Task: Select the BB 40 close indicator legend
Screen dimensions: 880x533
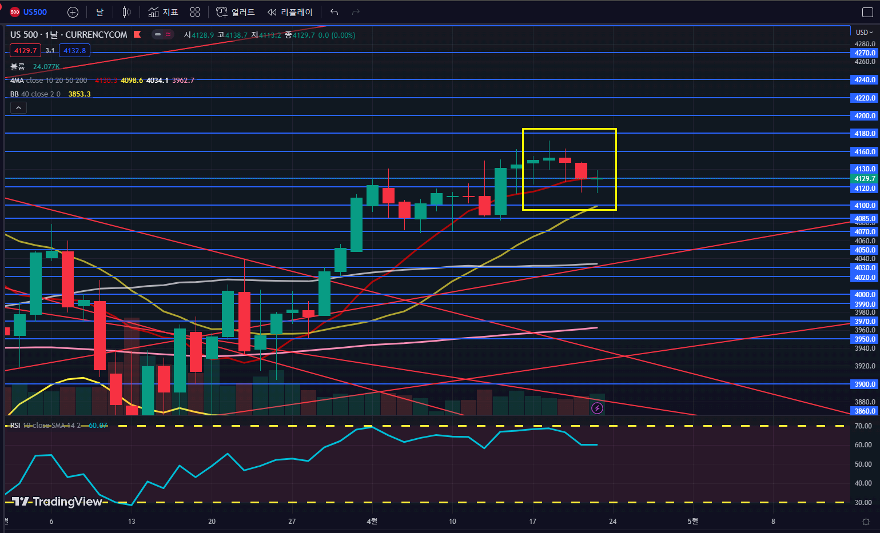Action: [35, 94]
